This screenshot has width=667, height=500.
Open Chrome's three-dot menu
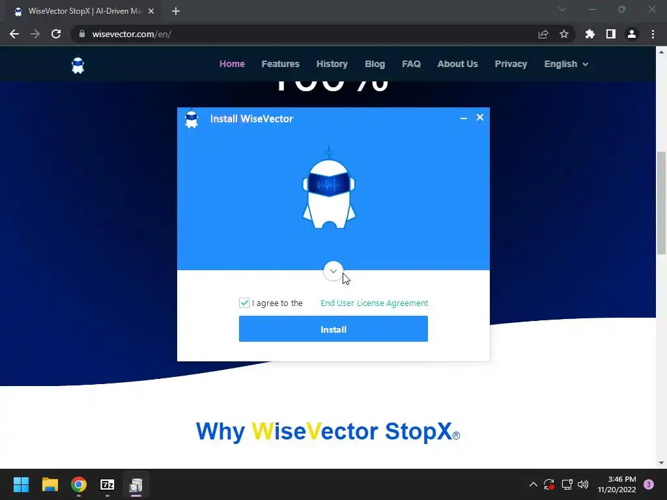[653, 34]
